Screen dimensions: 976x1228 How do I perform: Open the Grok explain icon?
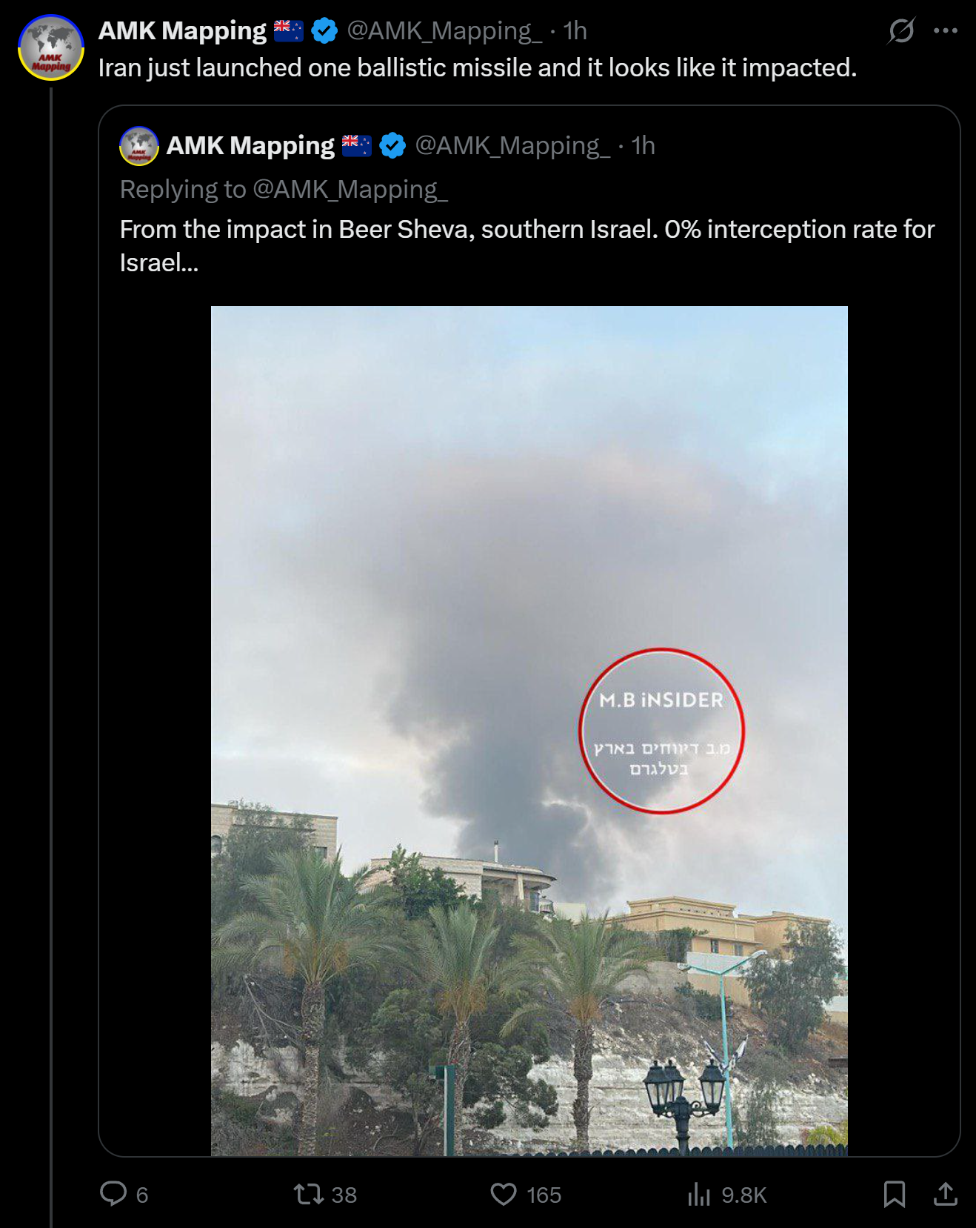[x=901, y=30]
